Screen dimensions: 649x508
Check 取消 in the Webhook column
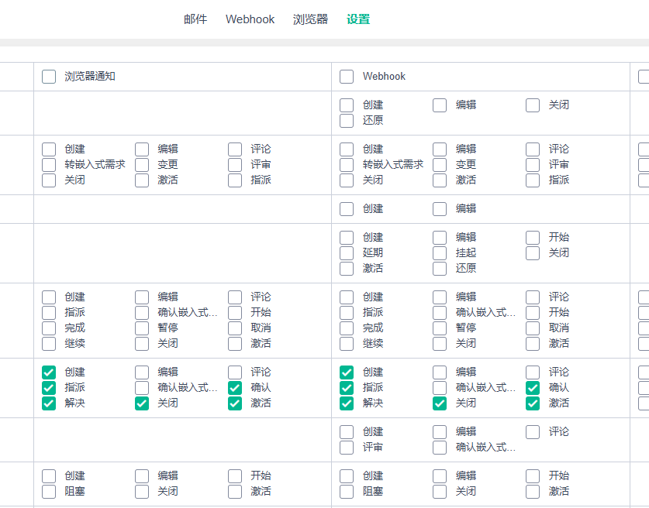click(x=533, y=328)
